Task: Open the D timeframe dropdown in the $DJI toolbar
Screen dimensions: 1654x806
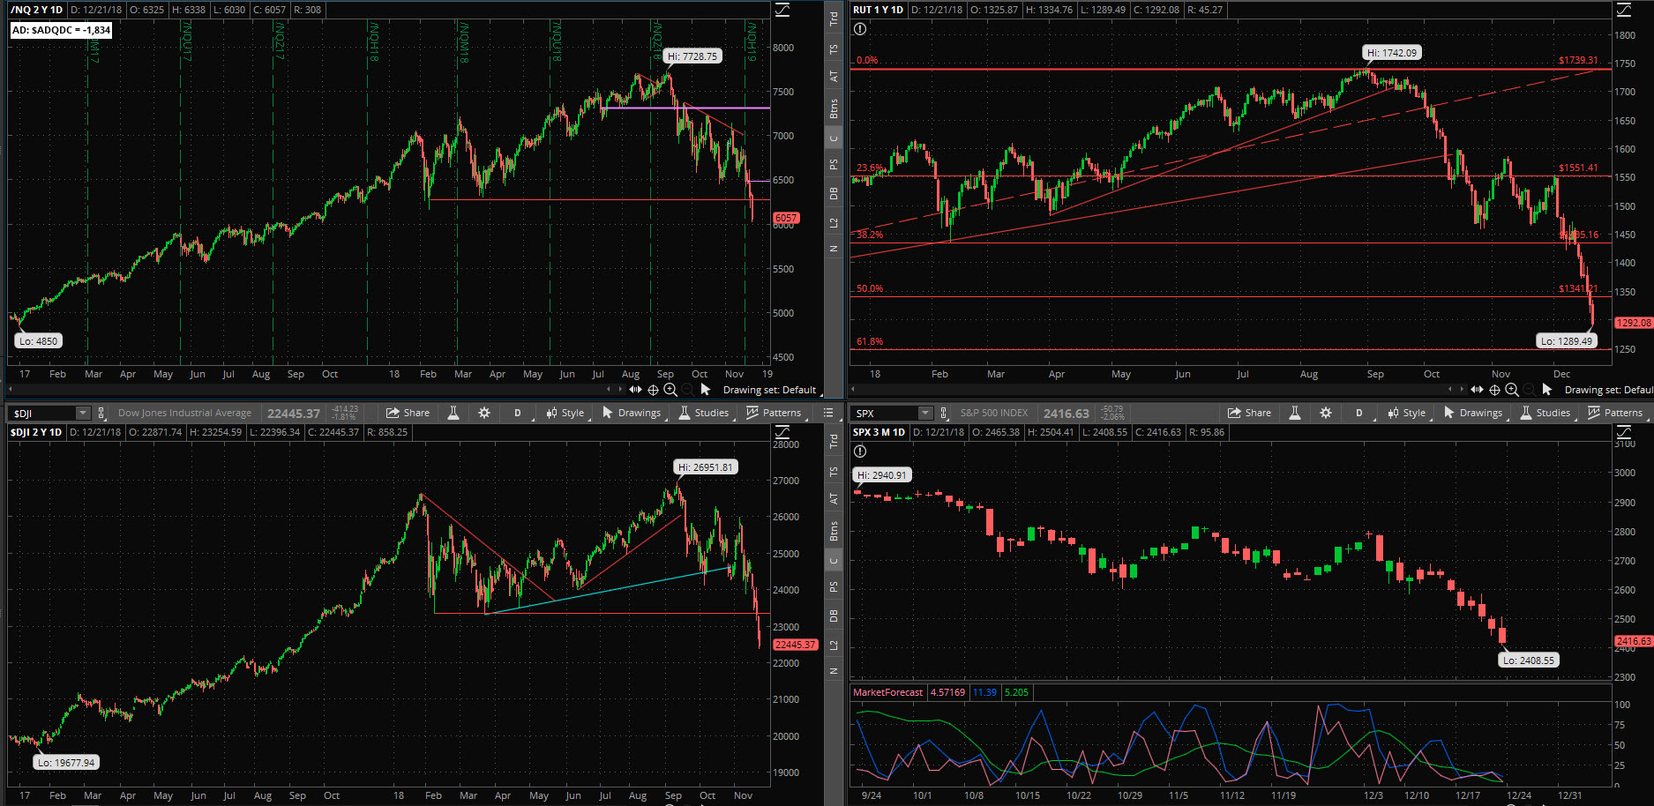Action: (518, 413)
